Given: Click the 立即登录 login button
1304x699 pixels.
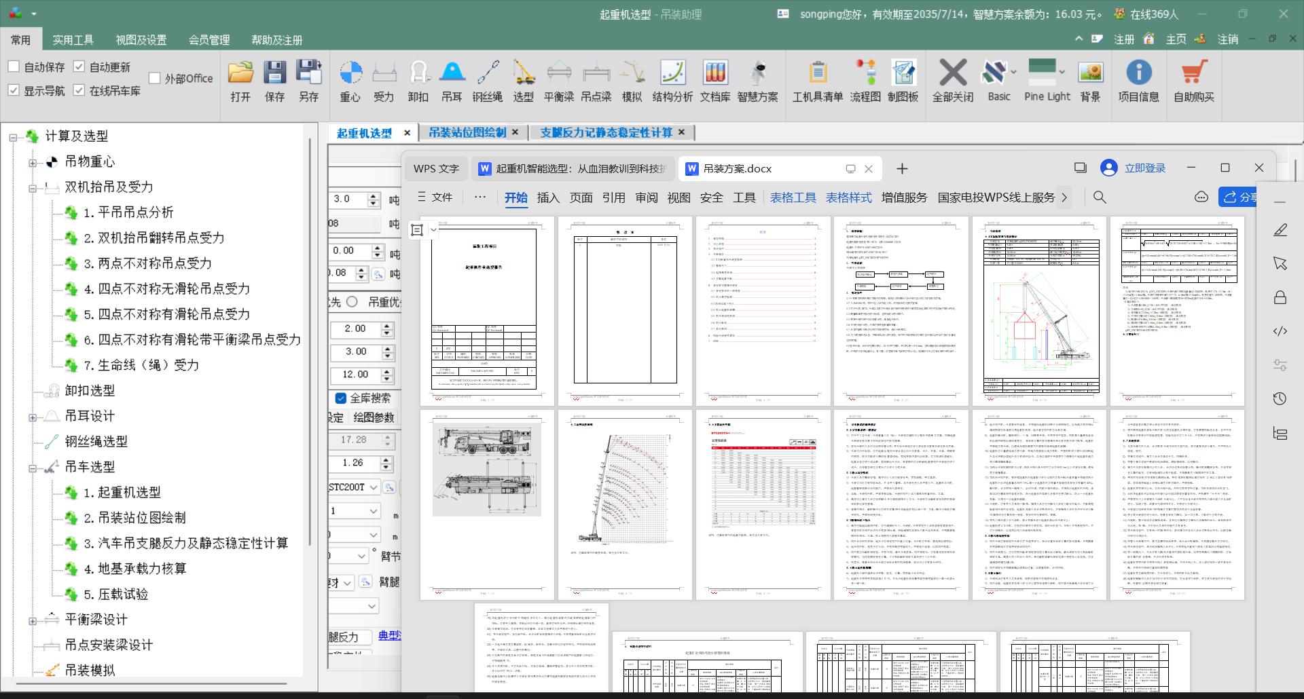Looking at the screenshot, I should 1145,168.
